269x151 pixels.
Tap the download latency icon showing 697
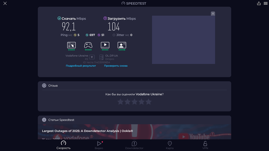[87, 35]
